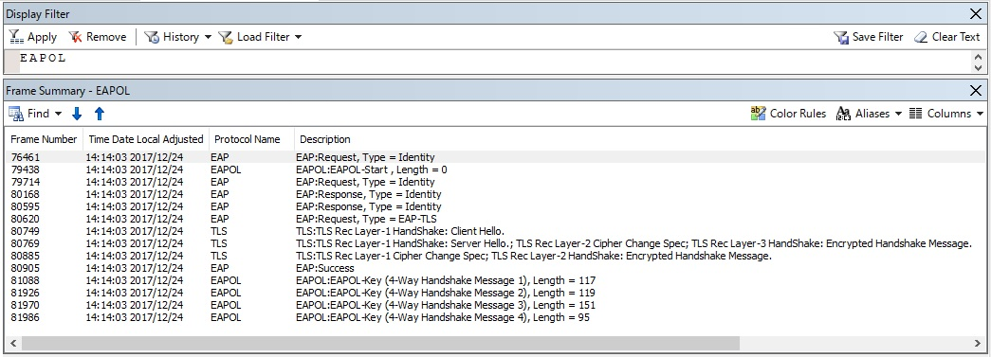Click into the EAPOL filter text box
The height and width of the screenshot is (357, 991).
click(x=496, y=62)
